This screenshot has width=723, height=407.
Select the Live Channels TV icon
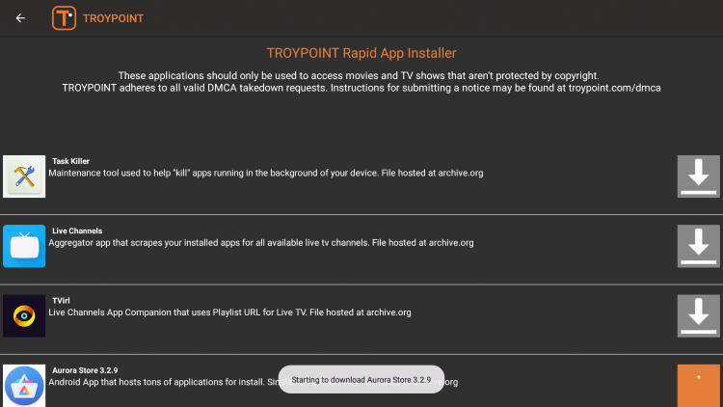pos(24,246)
